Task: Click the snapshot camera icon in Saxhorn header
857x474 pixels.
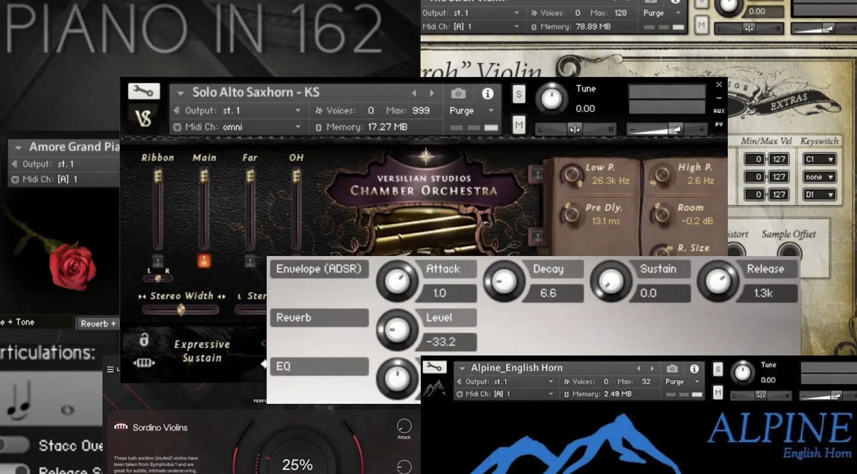Action: pyautogui.click(x=458, y=94)
